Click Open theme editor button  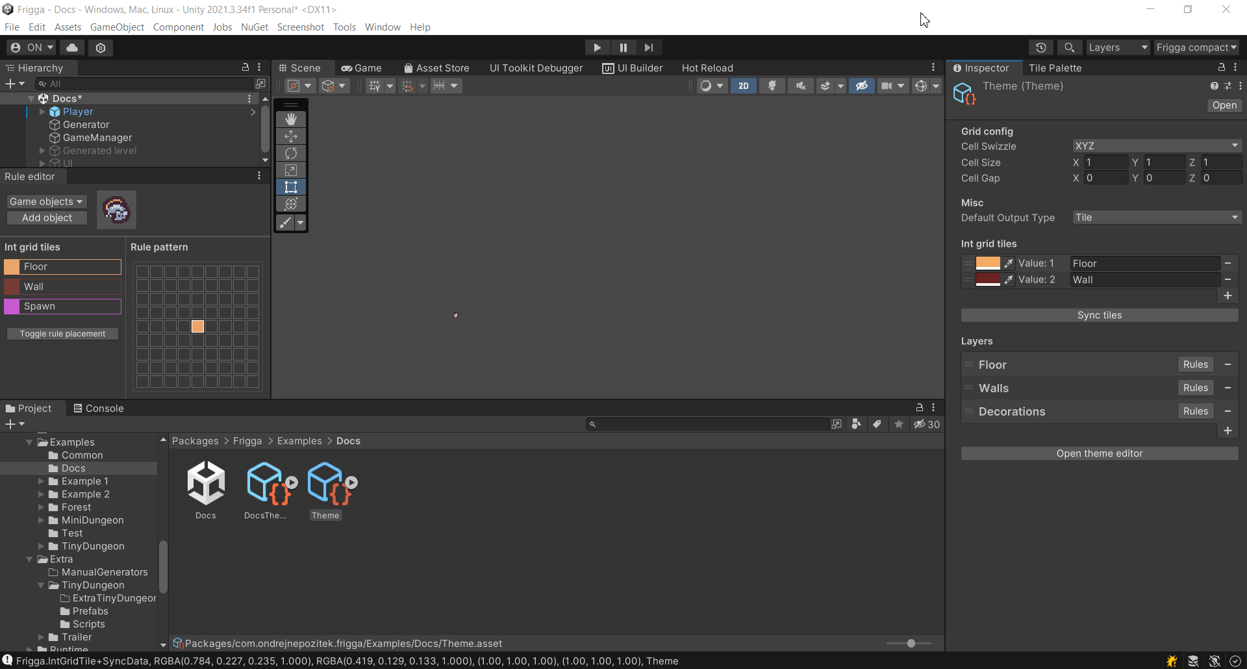[1100, 453]
